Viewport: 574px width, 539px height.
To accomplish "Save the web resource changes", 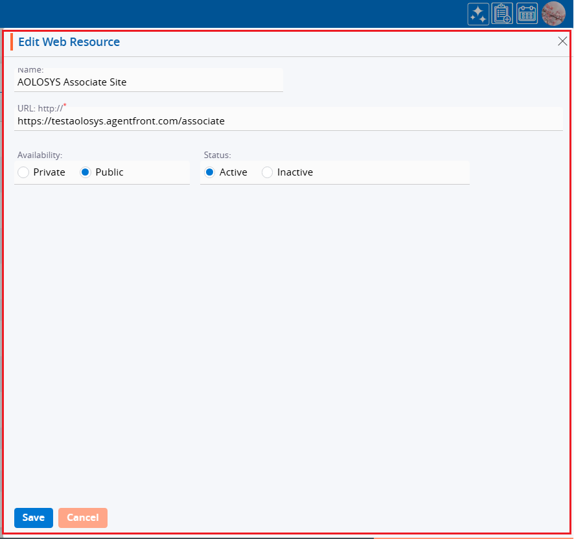I will tap(34, 518).
